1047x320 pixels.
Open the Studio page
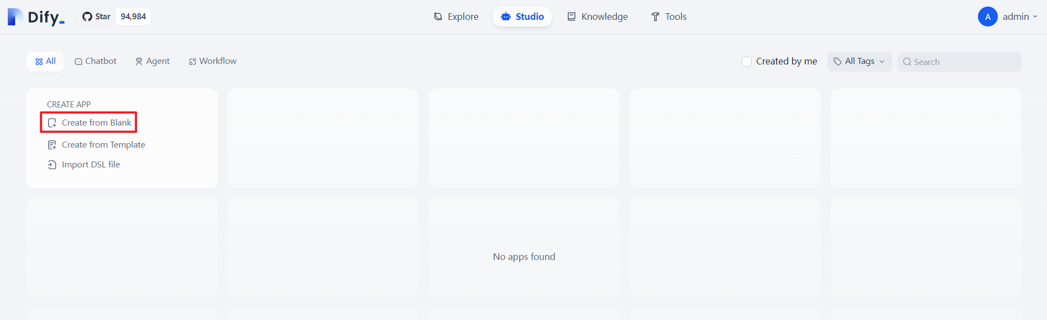pyautogui.click(x=522, y=17)
